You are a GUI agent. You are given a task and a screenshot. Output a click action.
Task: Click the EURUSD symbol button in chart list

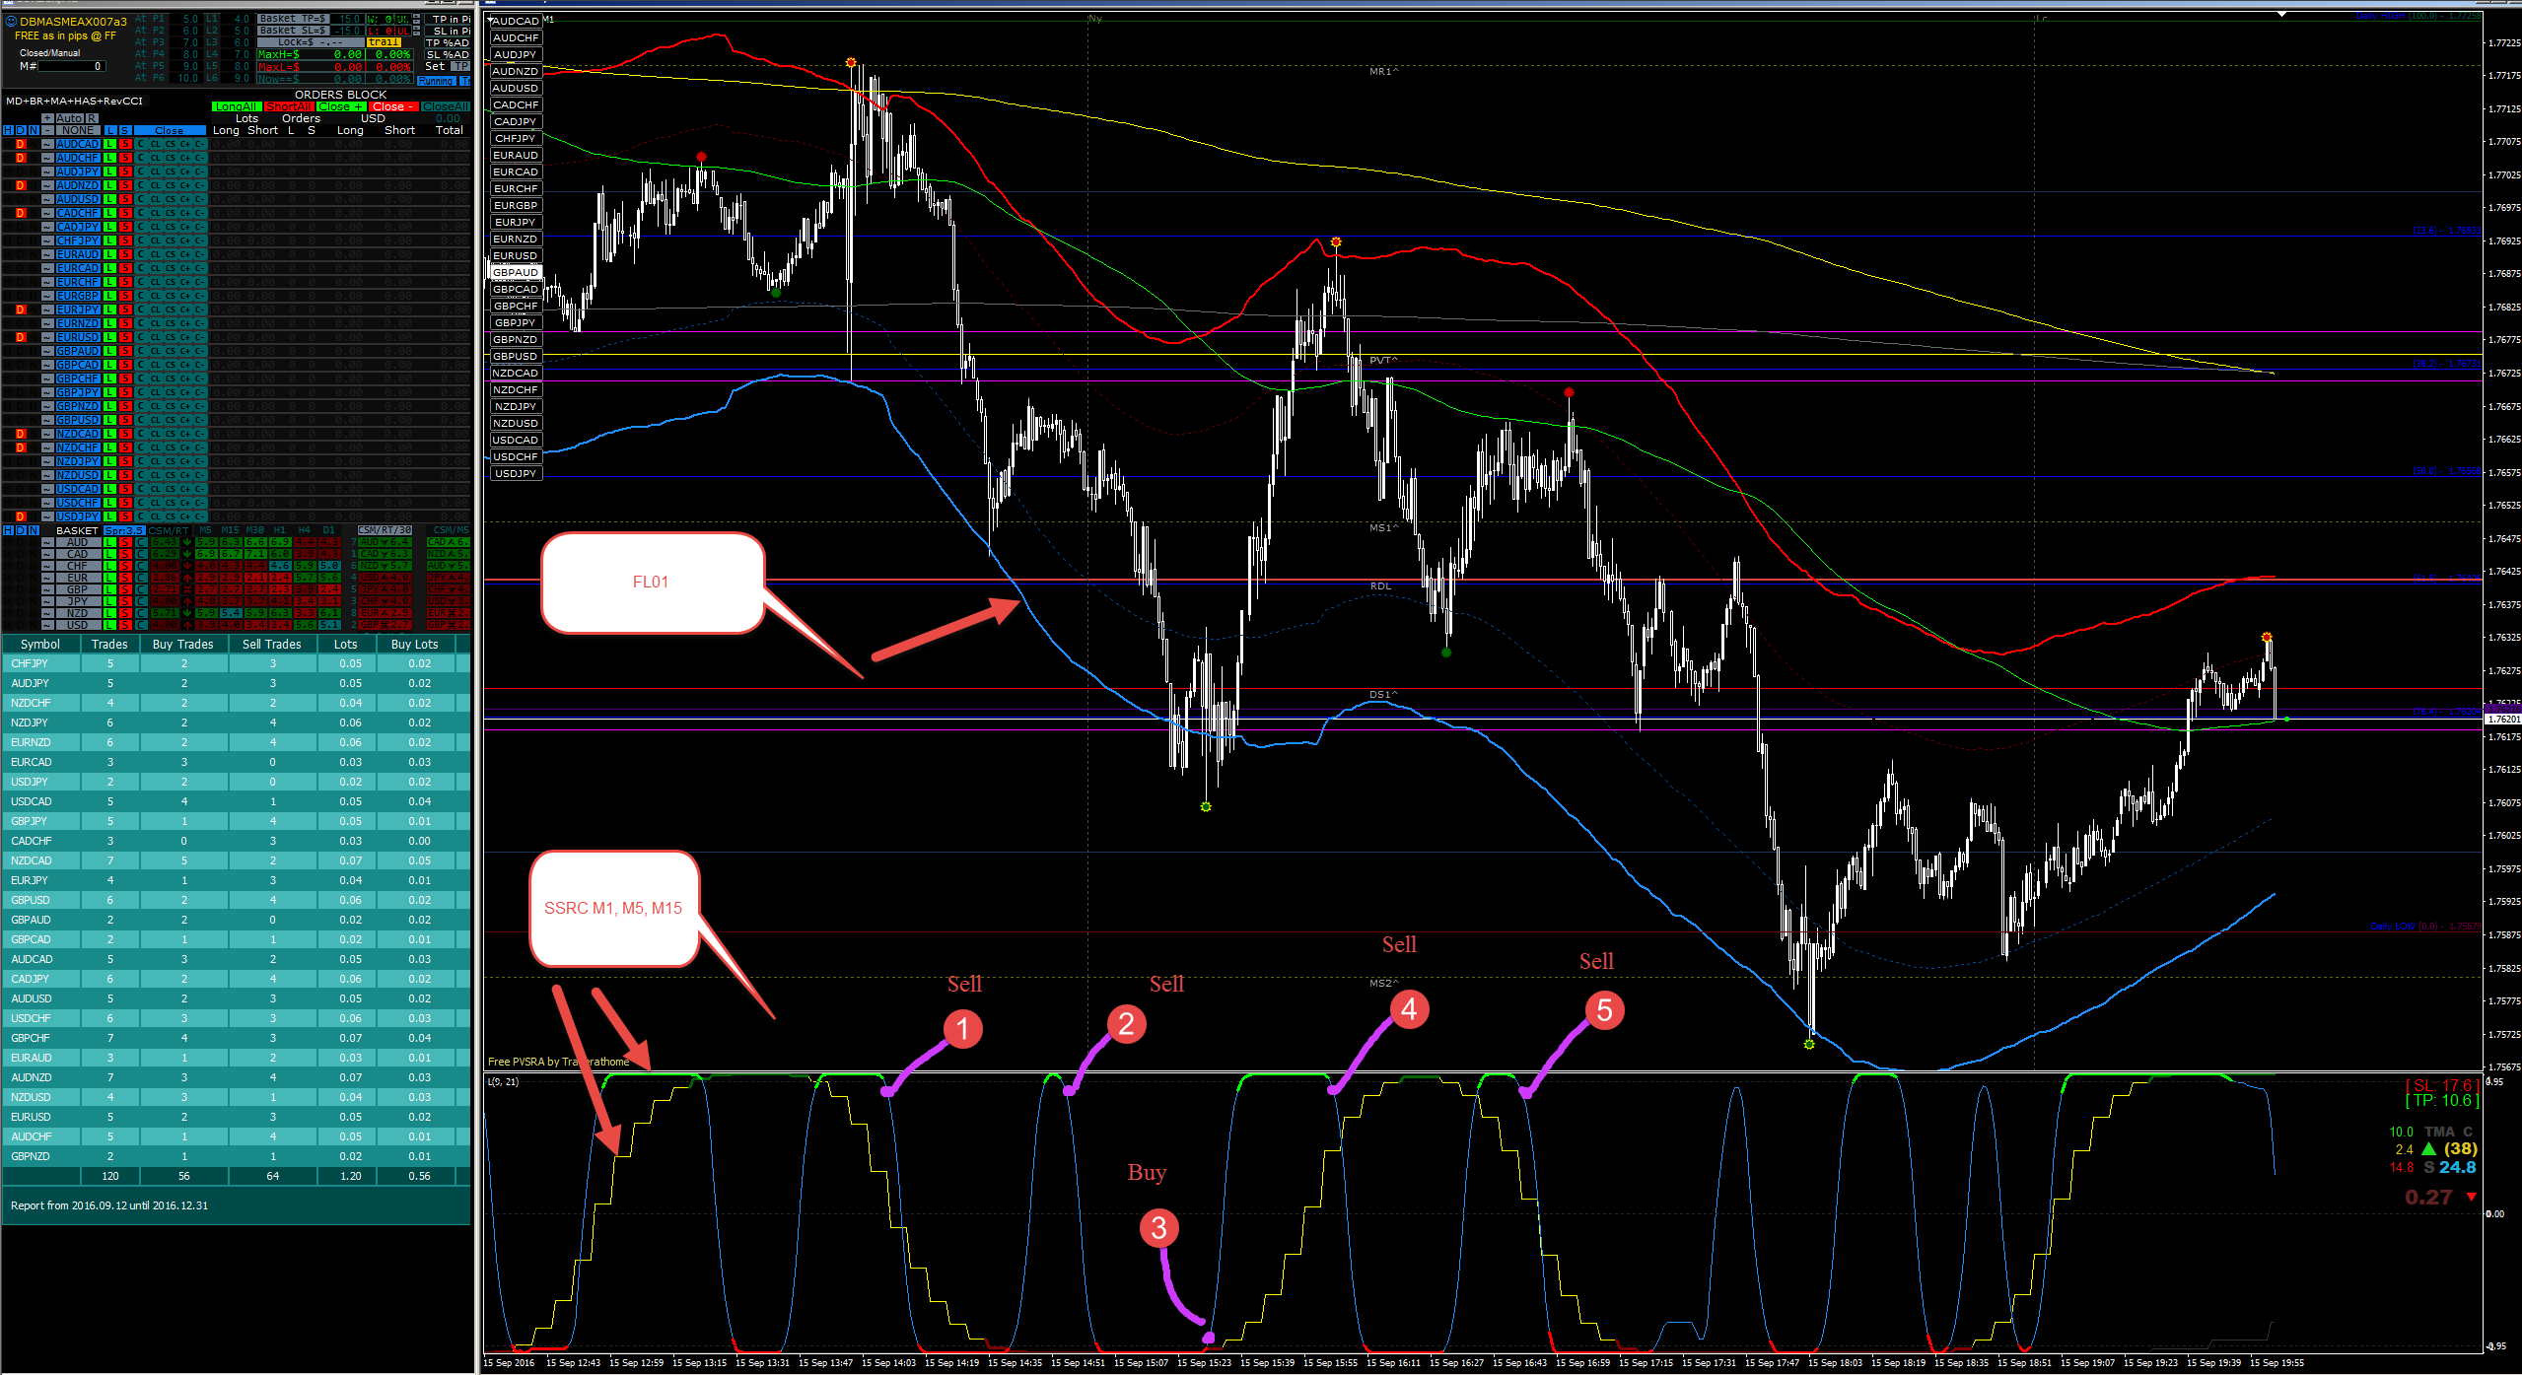516,255
